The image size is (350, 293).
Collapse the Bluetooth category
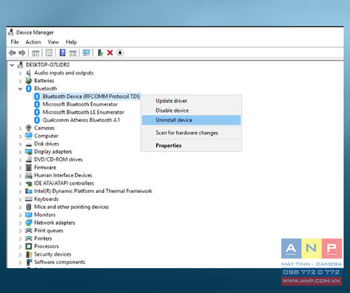(x=20, y=89)
